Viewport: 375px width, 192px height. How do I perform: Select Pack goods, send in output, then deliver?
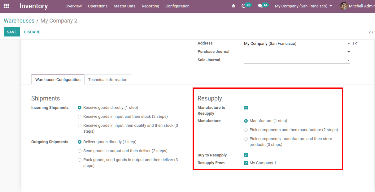(80, 160)
